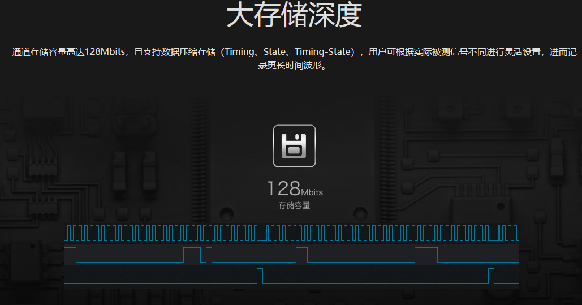582x305 pixels.
Task: Click the 128Mbits capacity value
Action: point(295,189)
